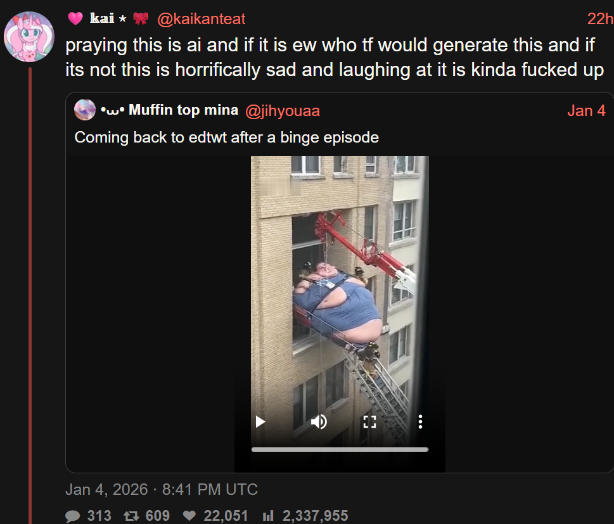Click the retweet arrows icon
Image resolution: width=614 pixels, height=524 pixels.
tap(131, 516)
